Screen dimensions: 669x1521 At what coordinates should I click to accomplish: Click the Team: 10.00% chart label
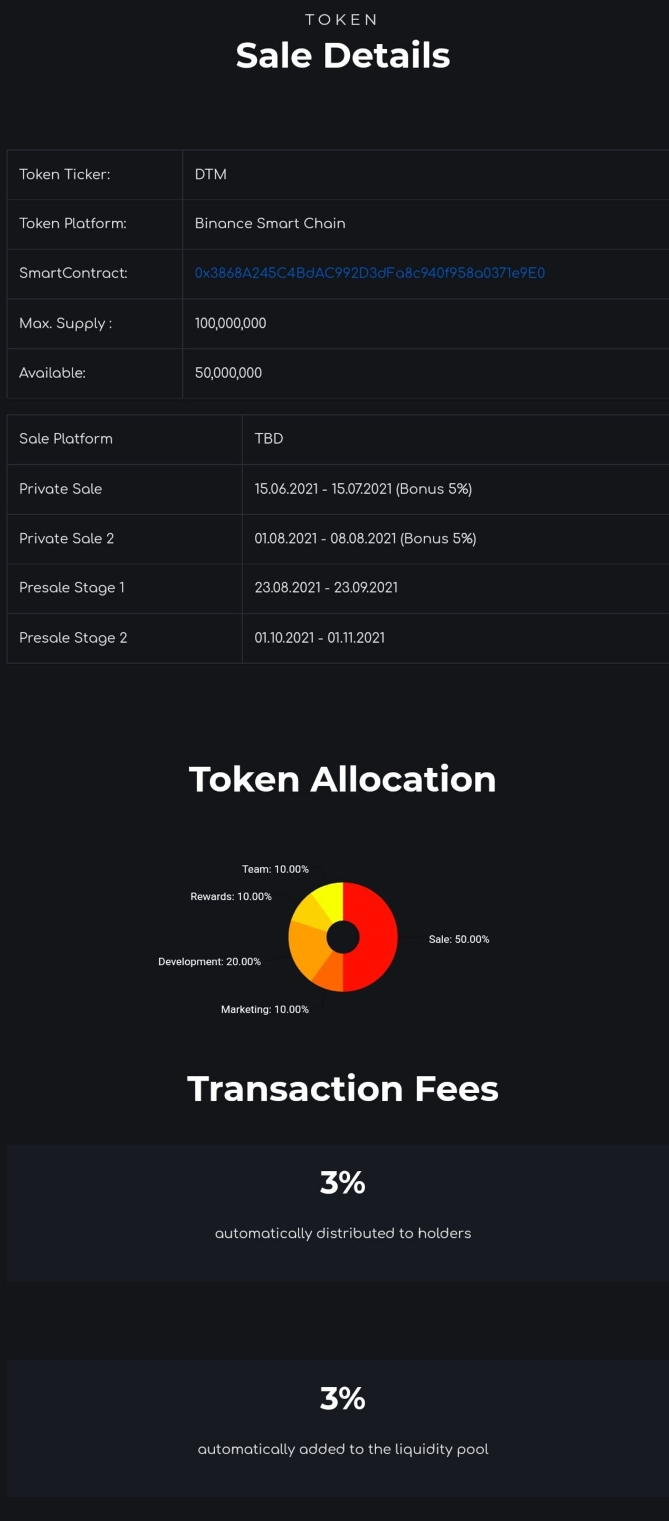pyautogui.click(x=275, y=869)
